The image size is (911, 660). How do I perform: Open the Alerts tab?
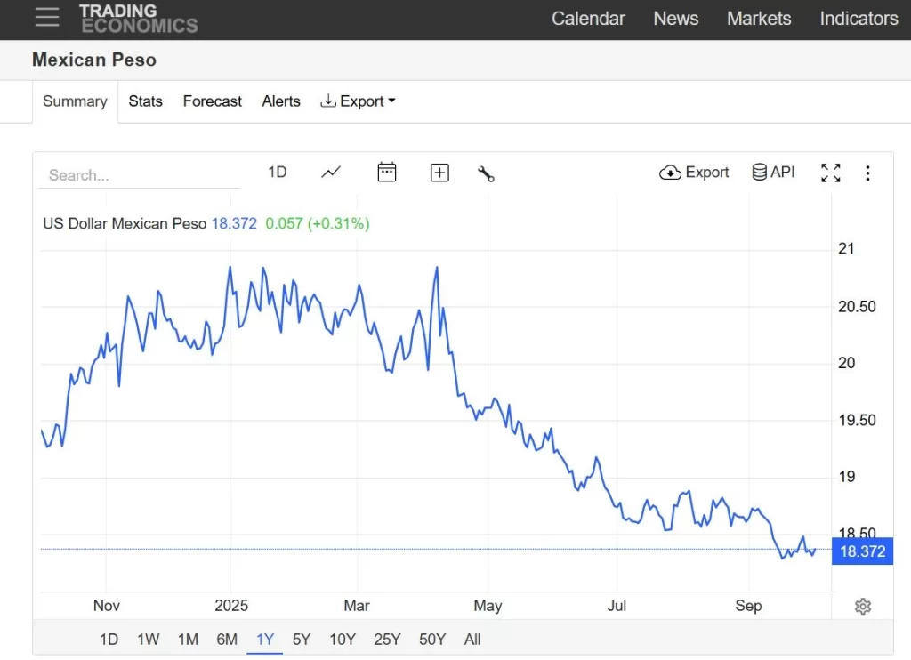[x=281, y=101]
